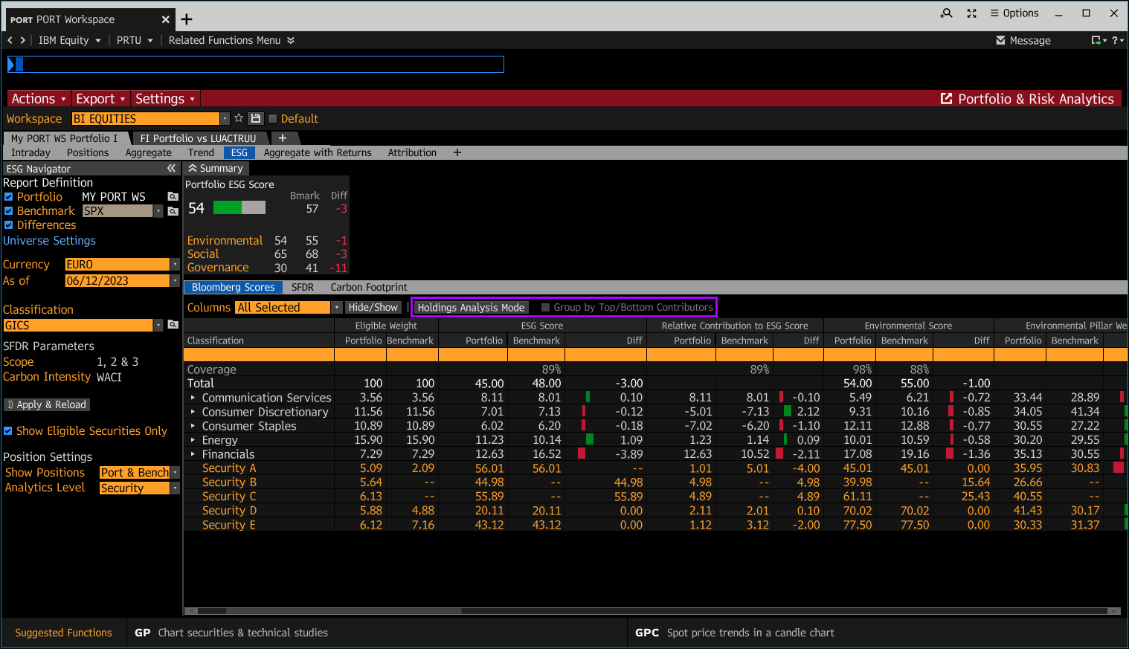Expand the Energy sector row
Image resolution: width=1129 pixels, height=649 pixels.
tap(193, 440)
